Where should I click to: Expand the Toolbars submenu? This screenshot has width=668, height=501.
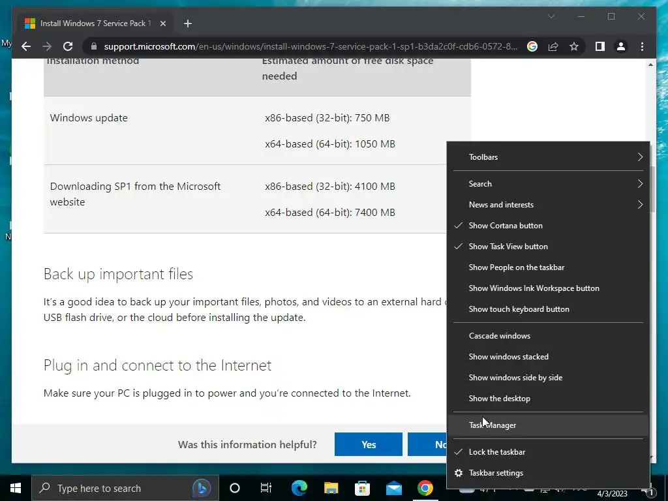548,157
